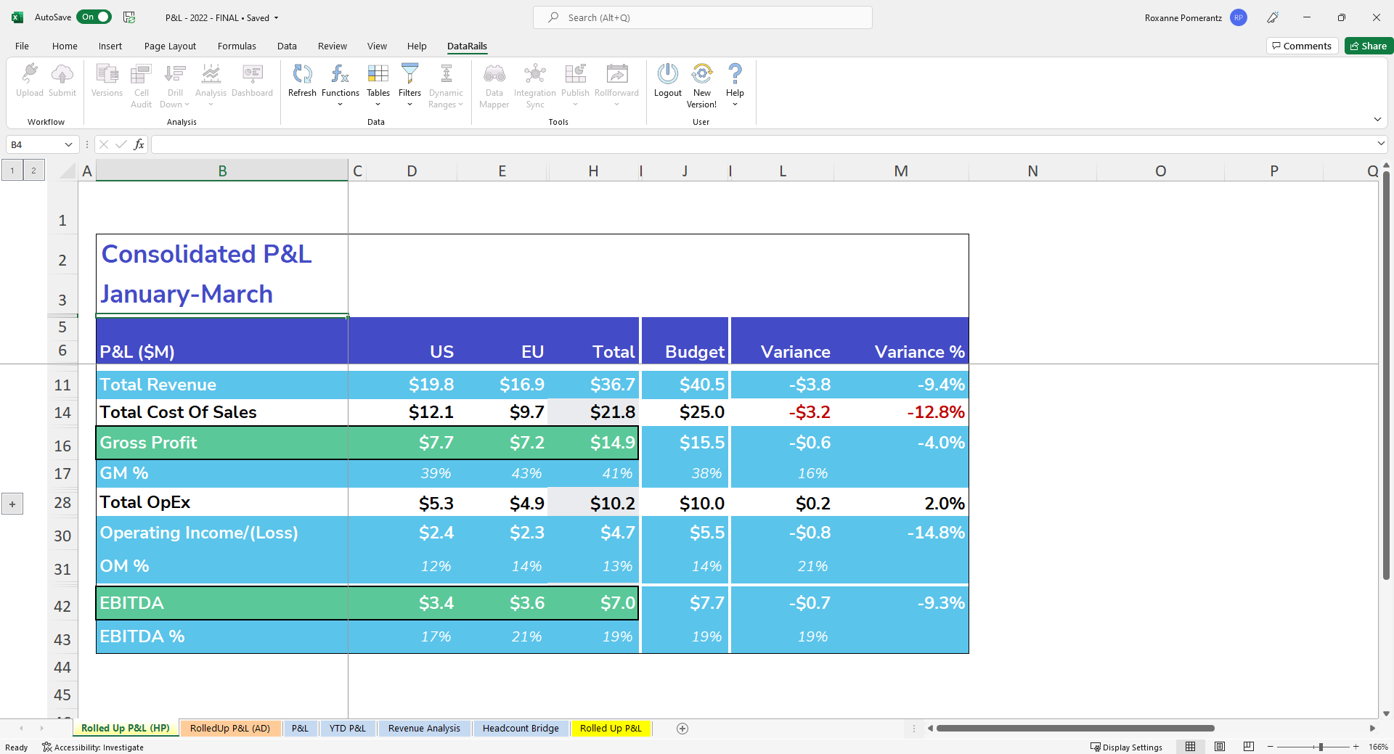Toggle AutoSave off
The width and height of the screenshot is (1394, 754).
click(94, 17)
